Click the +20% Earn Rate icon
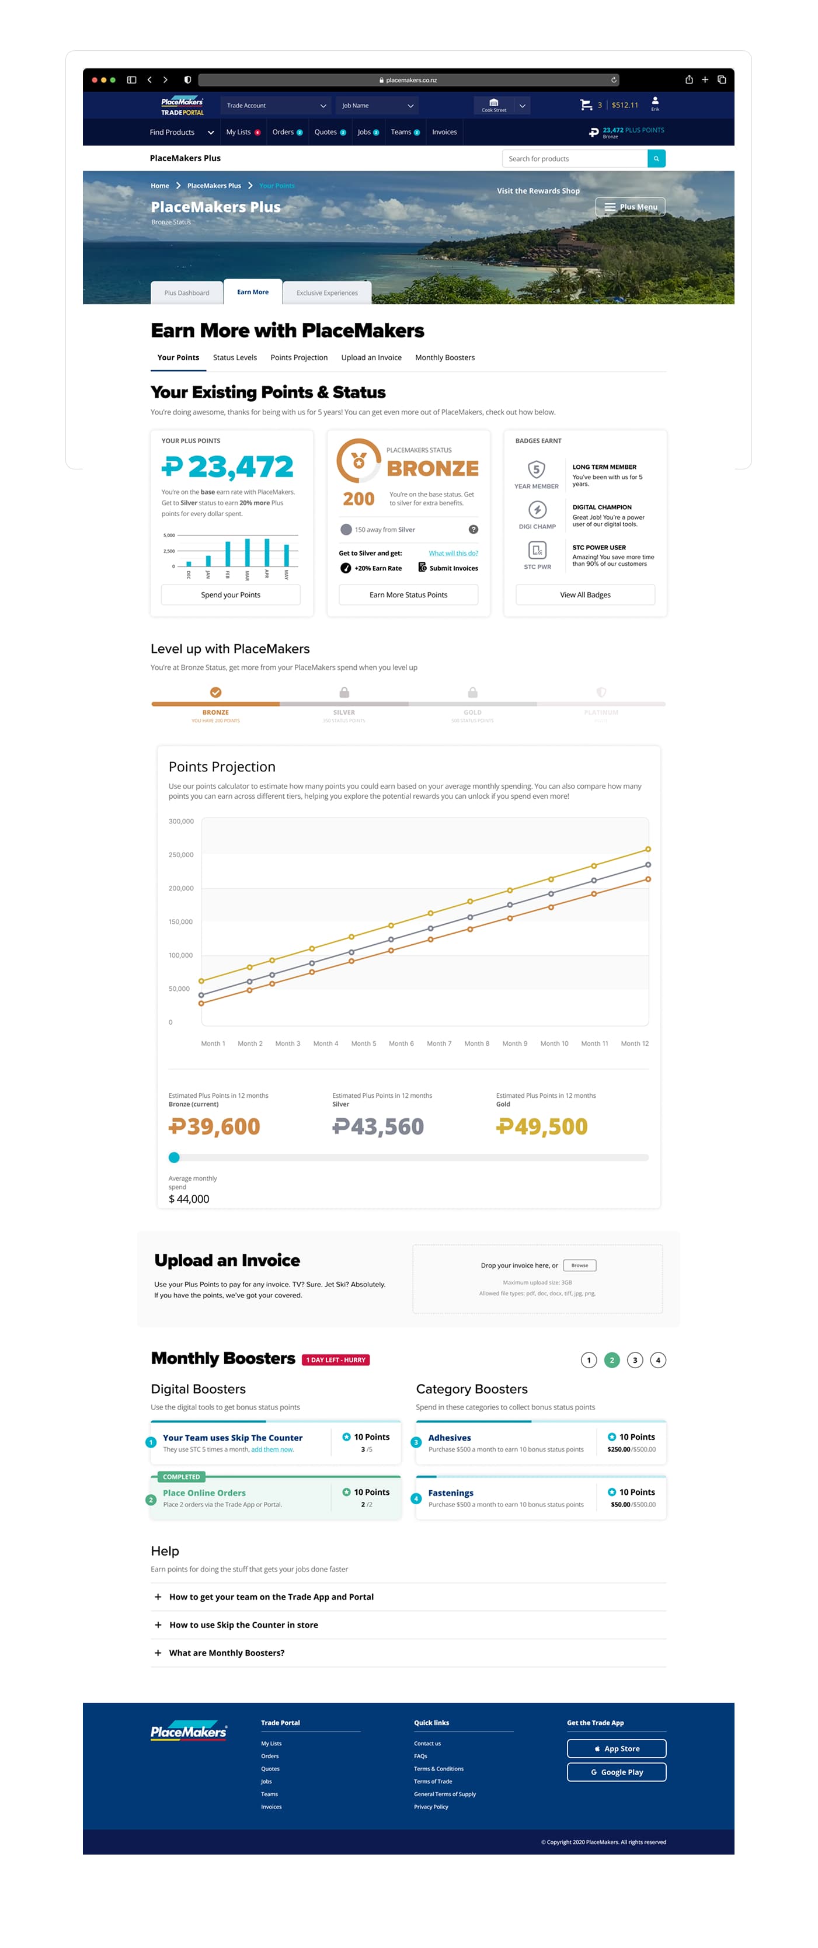 (x=346, y=568)
